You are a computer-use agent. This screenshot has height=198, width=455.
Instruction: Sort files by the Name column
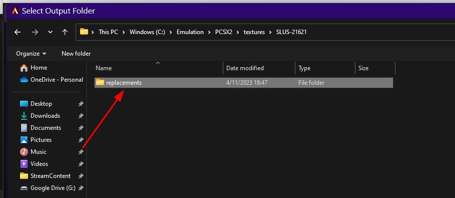[x=158, y=68]
